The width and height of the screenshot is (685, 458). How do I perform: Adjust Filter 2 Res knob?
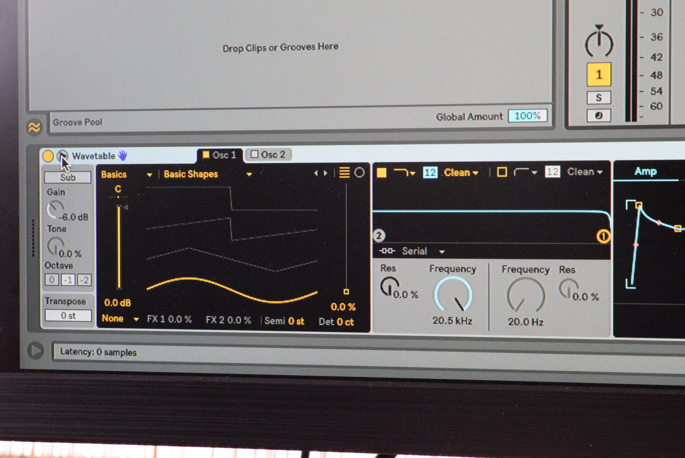pyautogui.click(x=569, y=289)
